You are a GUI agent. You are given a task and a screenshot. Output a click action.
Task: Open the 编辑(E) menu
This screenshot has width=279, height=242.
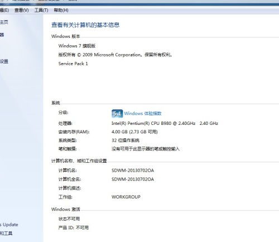coord(4,10)
